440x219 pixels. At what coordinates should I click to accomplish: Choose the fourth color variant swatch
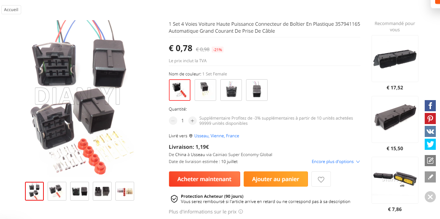click(x=257, y=90)
